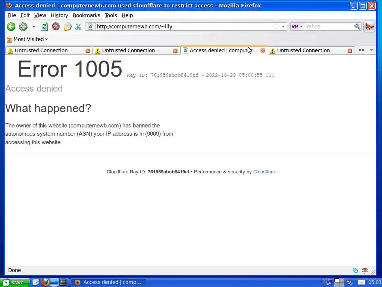Screen dimensions: 382x287
Task: Follow the Cloudflare link in the footer
Action: pos(264,172)
